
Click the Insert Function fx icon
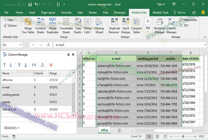49,45
